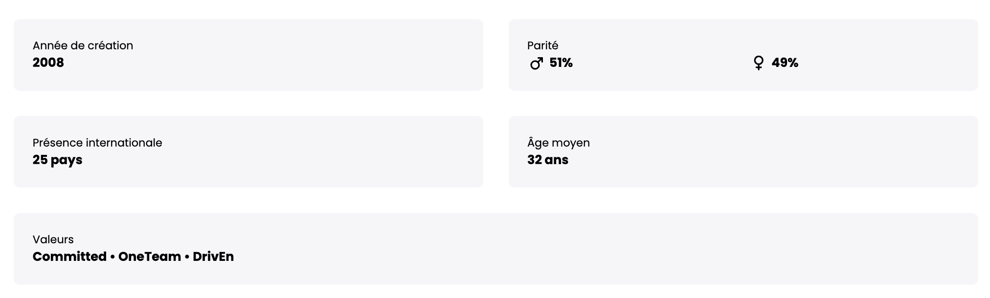Select the 32 ans value
This screenshot has height=298, width=990.
[x=547, y=160]
